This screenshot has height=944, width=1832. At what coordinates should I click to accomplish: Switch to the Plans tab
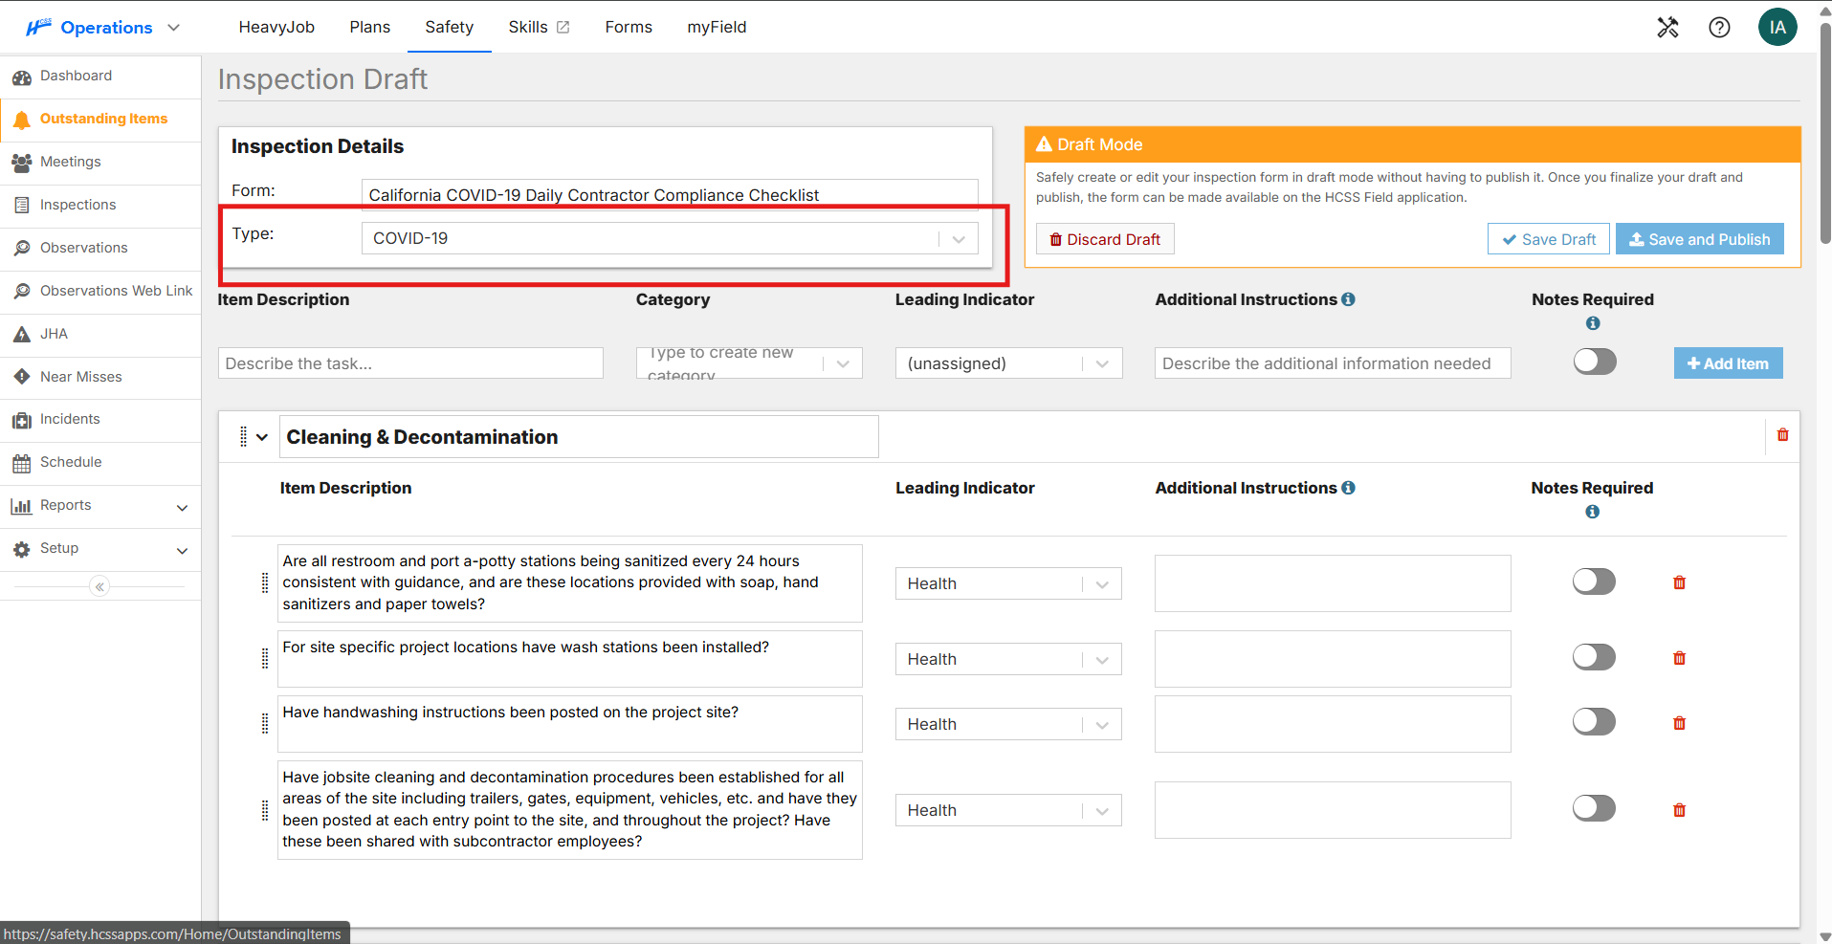[370, 28]
